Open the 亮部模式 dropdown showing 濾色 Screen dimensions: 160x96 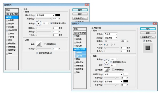tap(113, 74)
